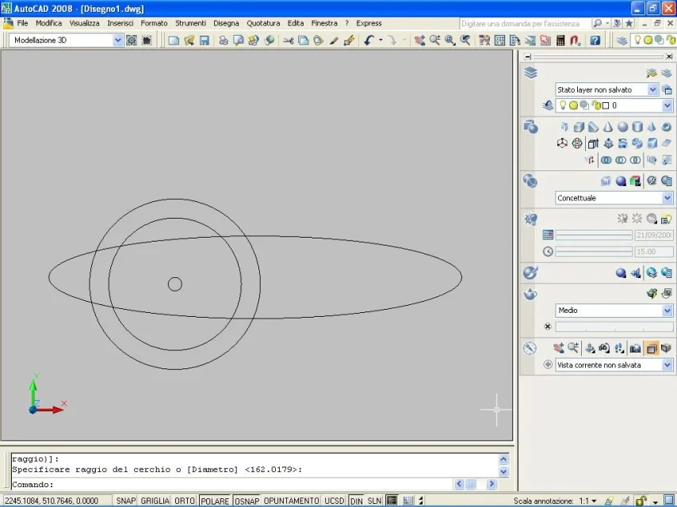
Task: Open the Disegna menu
Action: point(226,23)
